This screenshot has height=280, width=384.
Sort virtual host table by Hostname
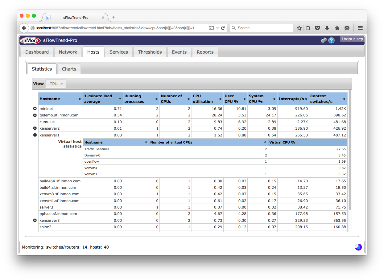pos(116,142)
